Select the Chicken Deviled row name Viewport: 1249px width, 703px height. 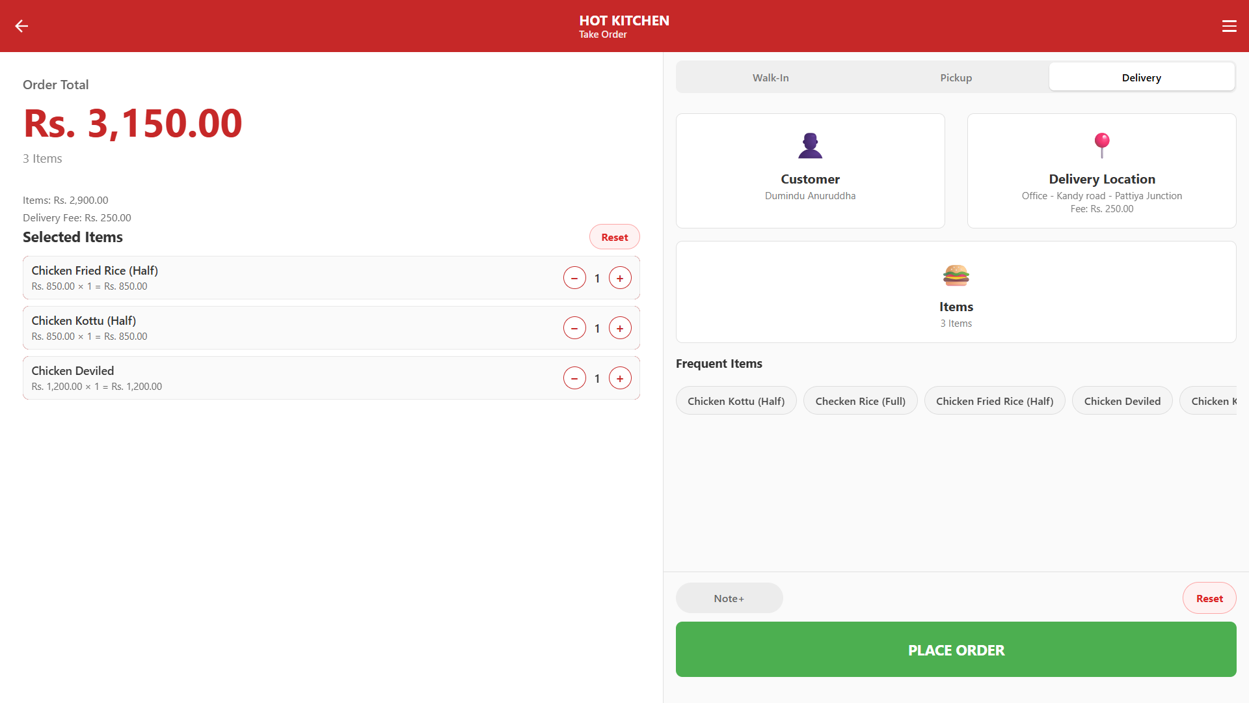pyautogui.click(x=73, y=370)
